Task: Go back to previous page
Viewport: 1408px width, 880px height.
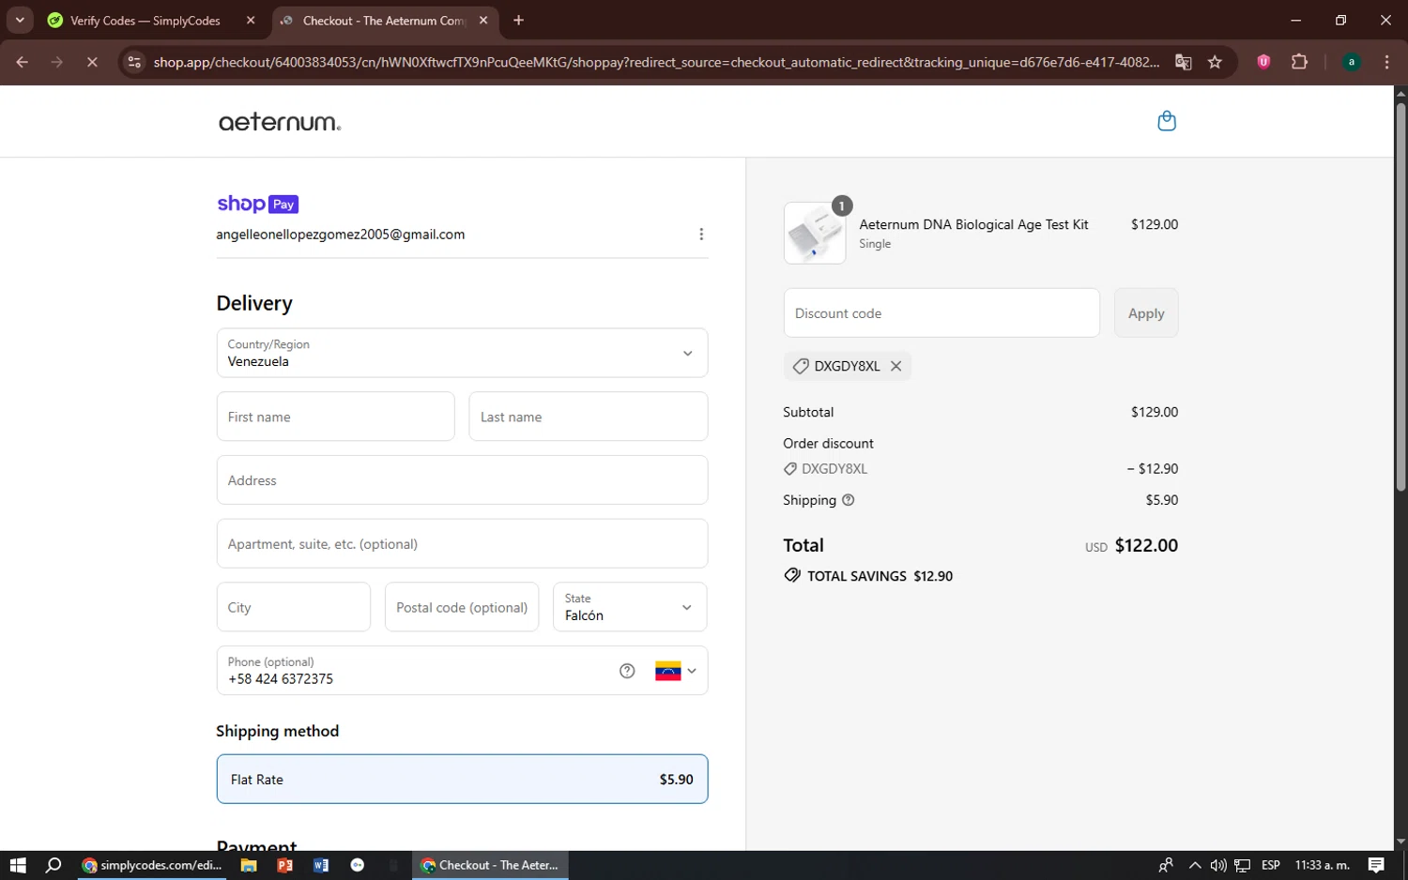Action: (23, 62)
